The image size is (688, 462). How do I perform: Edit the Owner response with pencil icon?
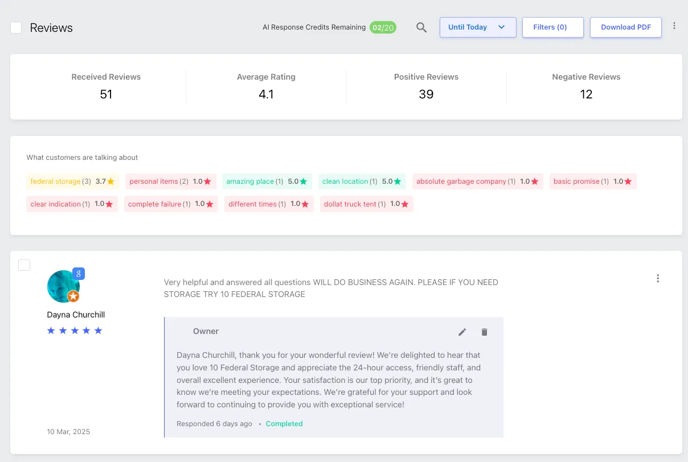click(462, 332)
